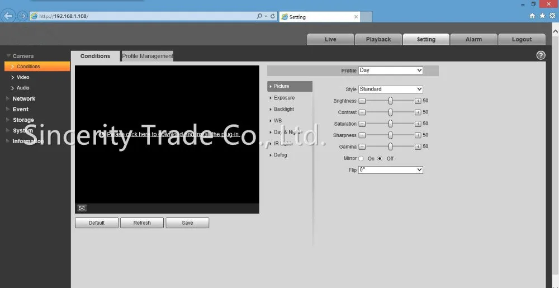Click the Logout button

click(522, 39)
